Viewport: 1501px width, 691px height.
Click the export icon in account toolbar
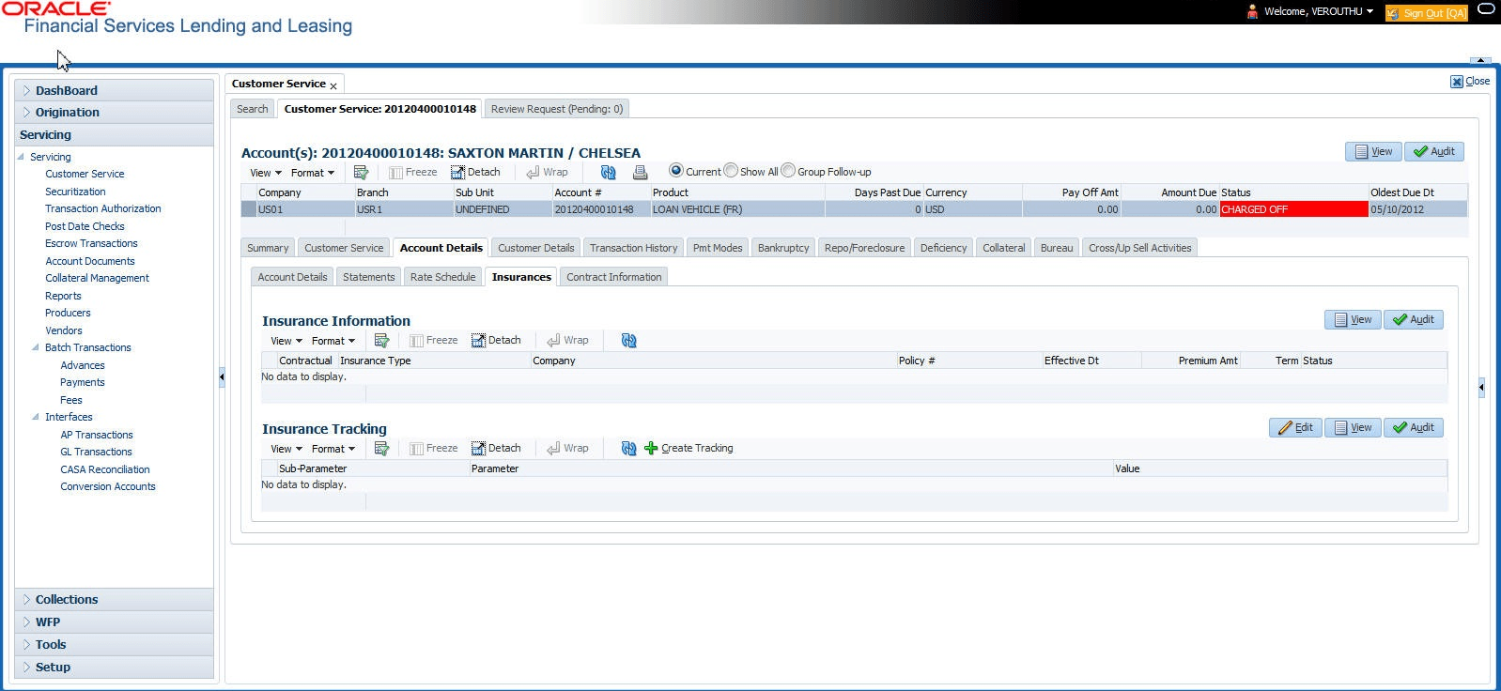coord(361,173)
